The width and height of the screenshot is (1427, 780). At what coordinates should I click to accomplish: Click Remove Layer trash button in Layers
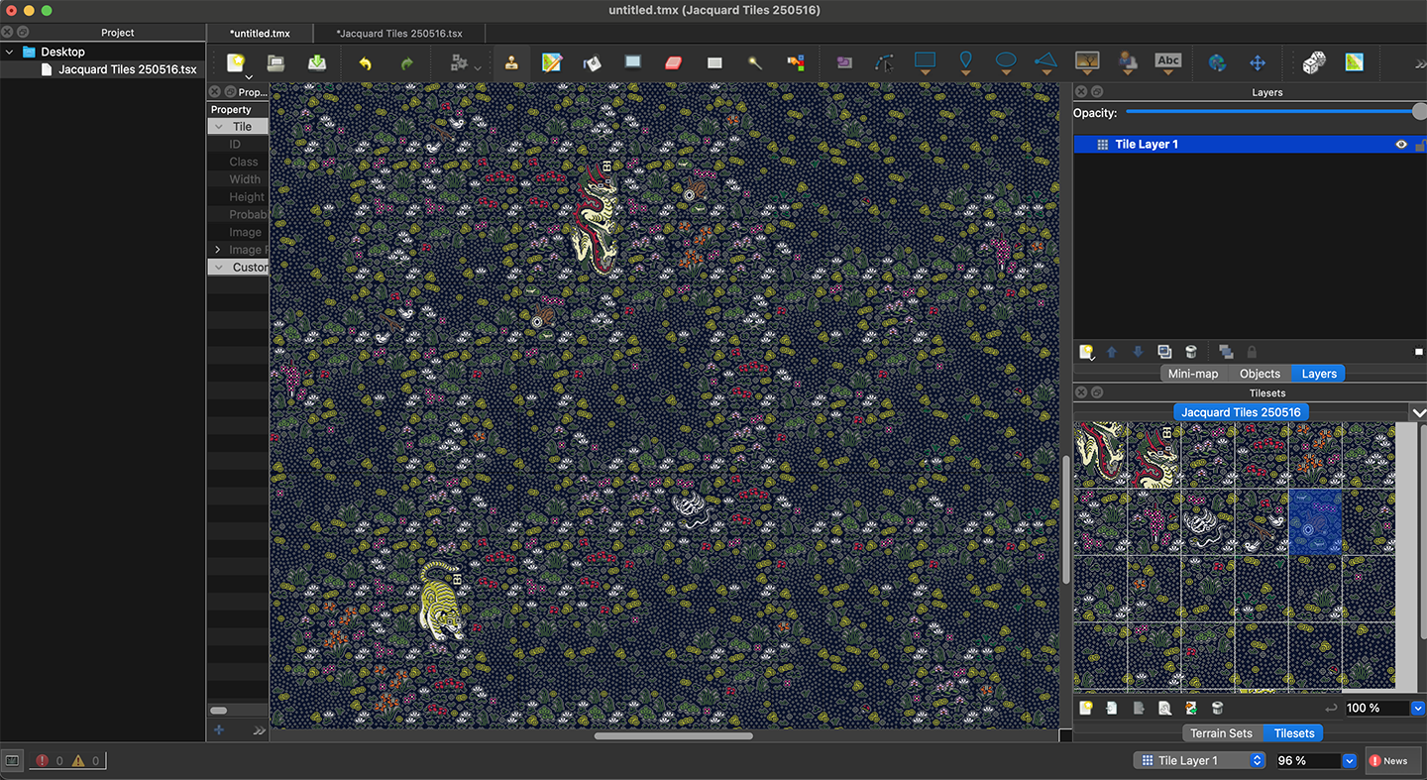(x=1191, y=352)
